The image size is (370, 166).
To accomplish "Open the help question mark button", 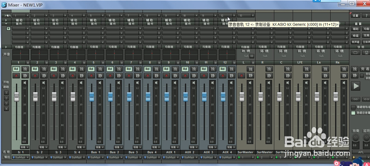I will 366,15.
